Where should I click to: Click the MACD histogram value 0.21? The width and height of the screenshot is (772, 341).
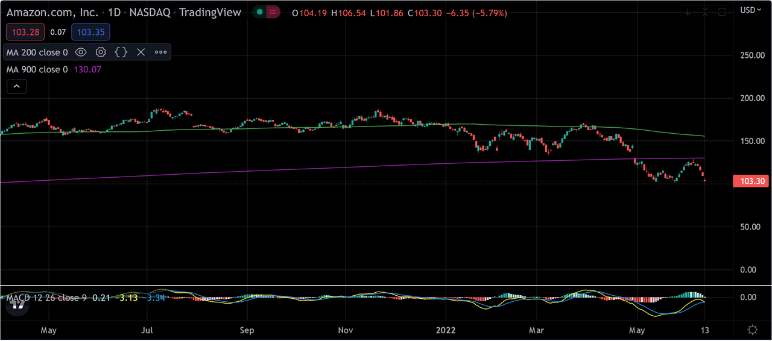tap(101, 298)
